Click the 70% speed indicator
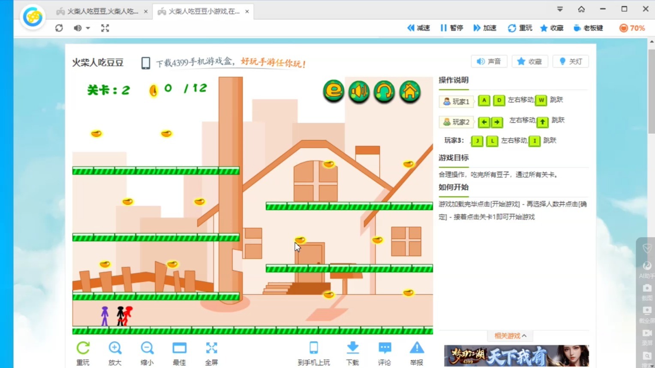Screen dimensions: 655x368 (631, 28)
